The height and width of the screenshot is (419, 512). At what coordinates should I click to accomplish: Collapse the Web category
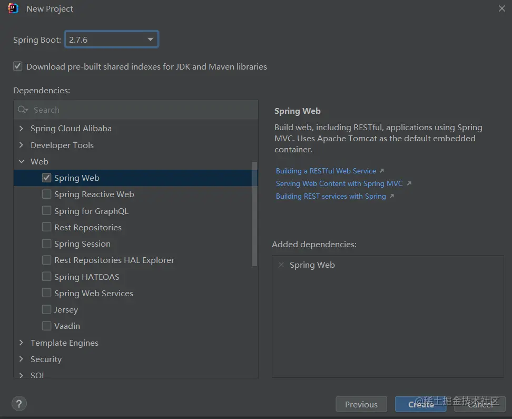pos(21,162)
